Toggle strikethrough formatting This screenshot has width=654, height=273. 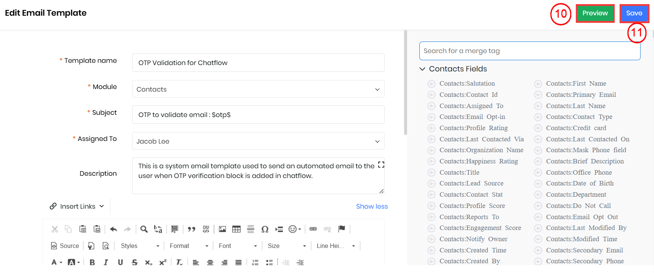pos(135,263)
